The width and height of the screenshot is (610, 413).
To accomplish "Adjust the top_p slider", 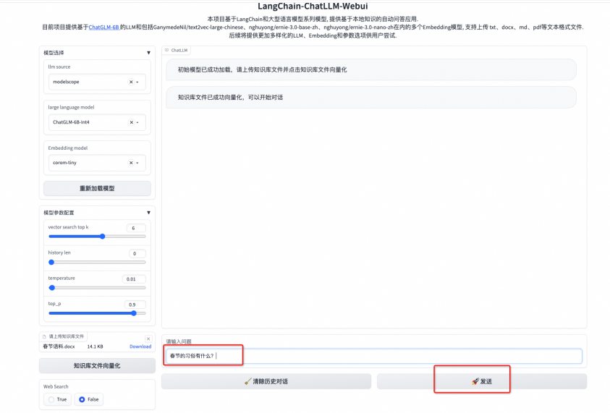I will coord(97,313).
